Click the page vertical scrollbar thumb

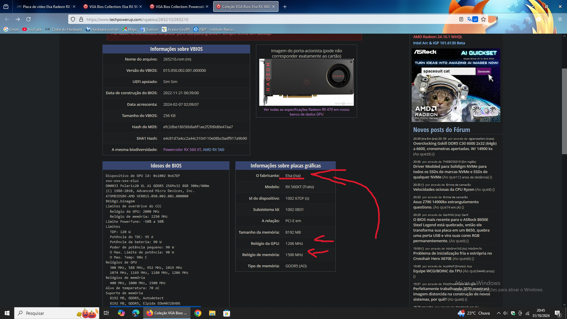coord(564,111)
